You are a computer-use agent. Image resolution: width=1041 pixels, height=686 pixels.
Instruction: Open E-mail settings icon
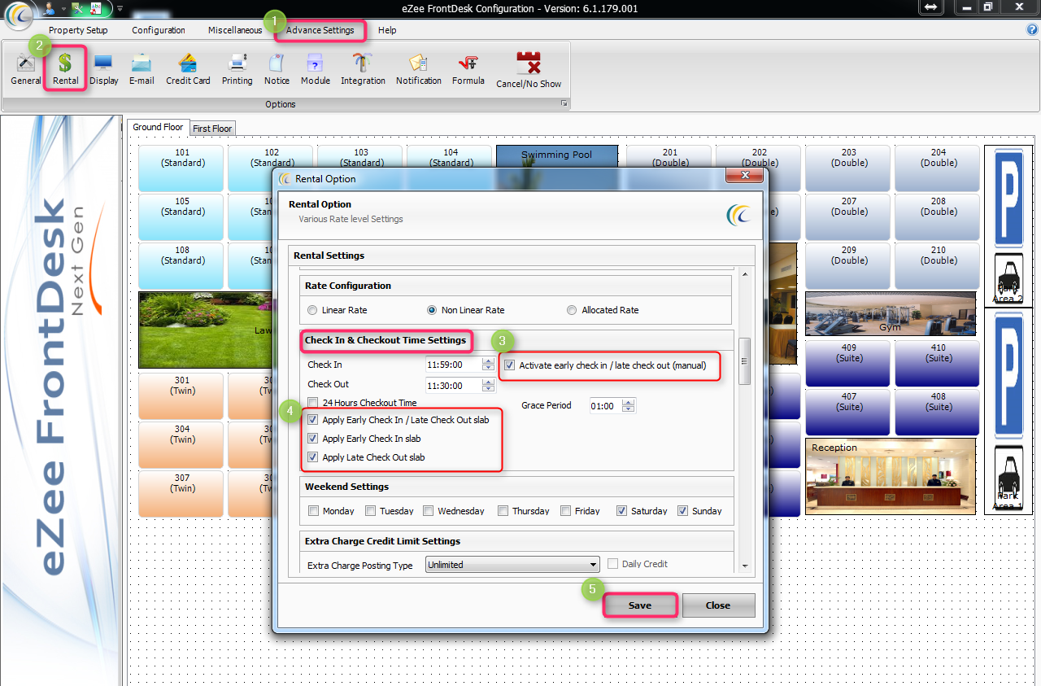click(x=142, y=69)
